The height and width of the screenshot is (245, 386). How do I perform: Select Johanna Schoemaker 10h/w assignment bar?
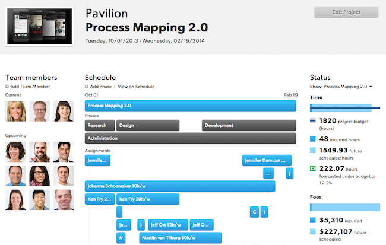click(x=180, y=186)
